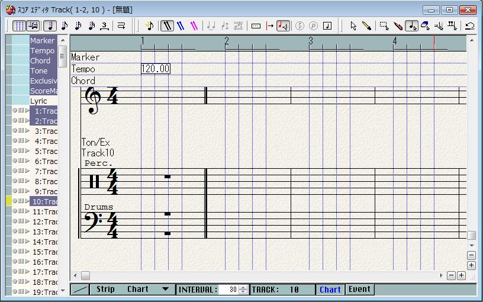Zoom in vertically with the plus button
Image resolution: width=483 pixels, height=302 pixels.
(472, 265)
